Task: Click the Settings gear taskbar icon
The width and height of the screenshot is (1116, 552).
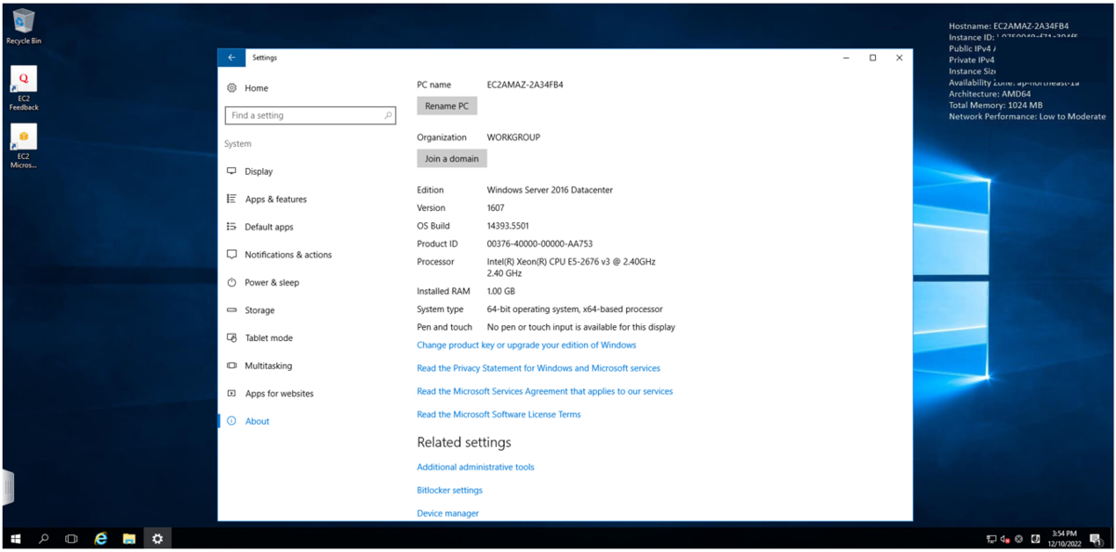Action: coord(157,538)
